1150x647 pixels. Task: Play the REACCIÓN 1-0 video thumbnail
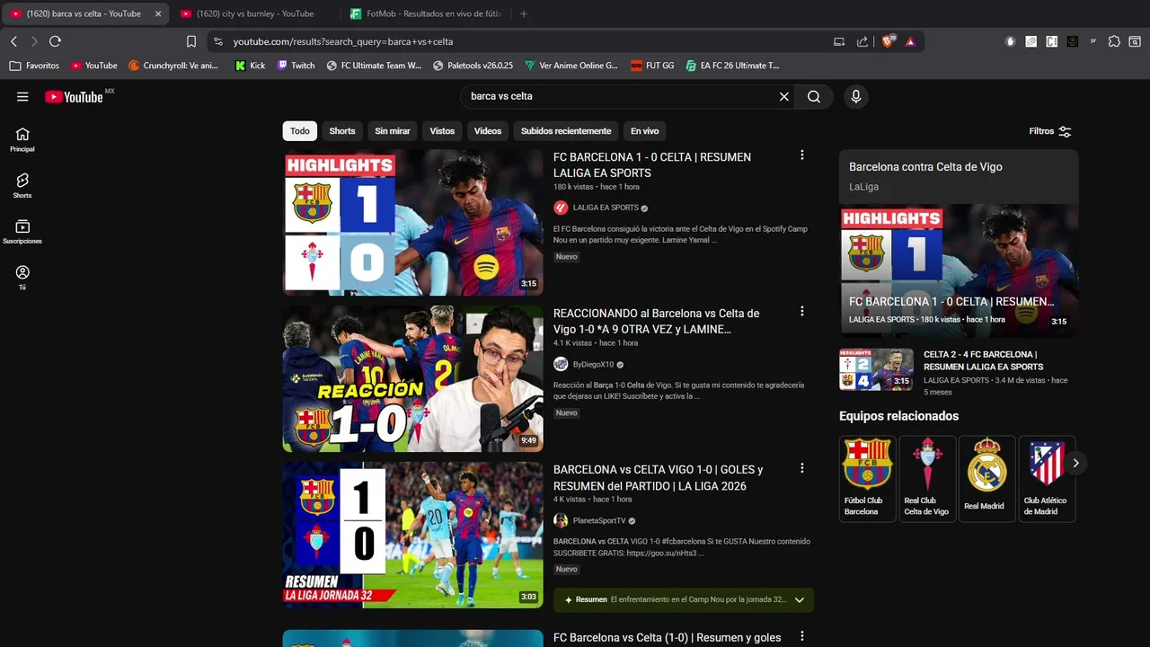(x=413, y=378)
